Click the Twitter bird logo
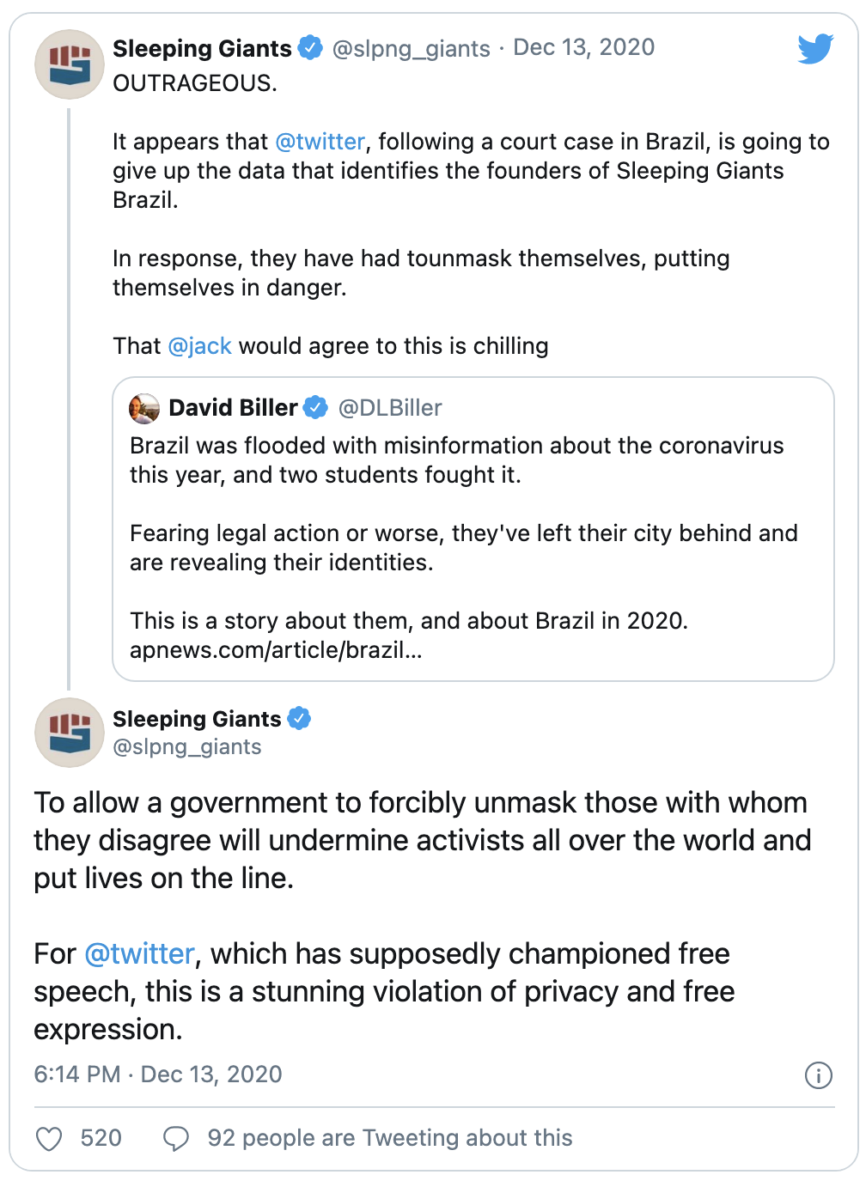 tap(814, 49)
